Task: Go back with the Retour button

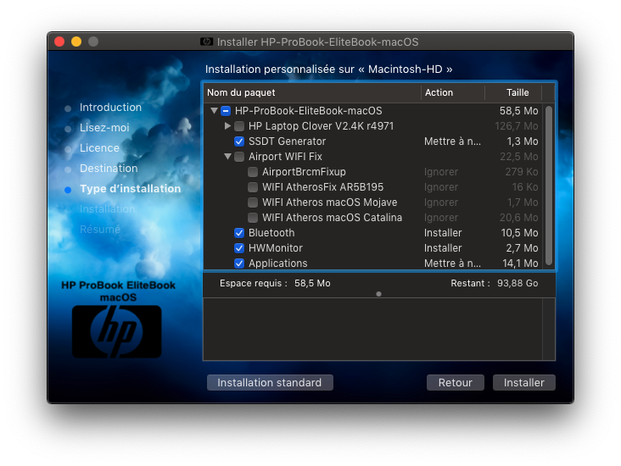Action: click(455, 383)
